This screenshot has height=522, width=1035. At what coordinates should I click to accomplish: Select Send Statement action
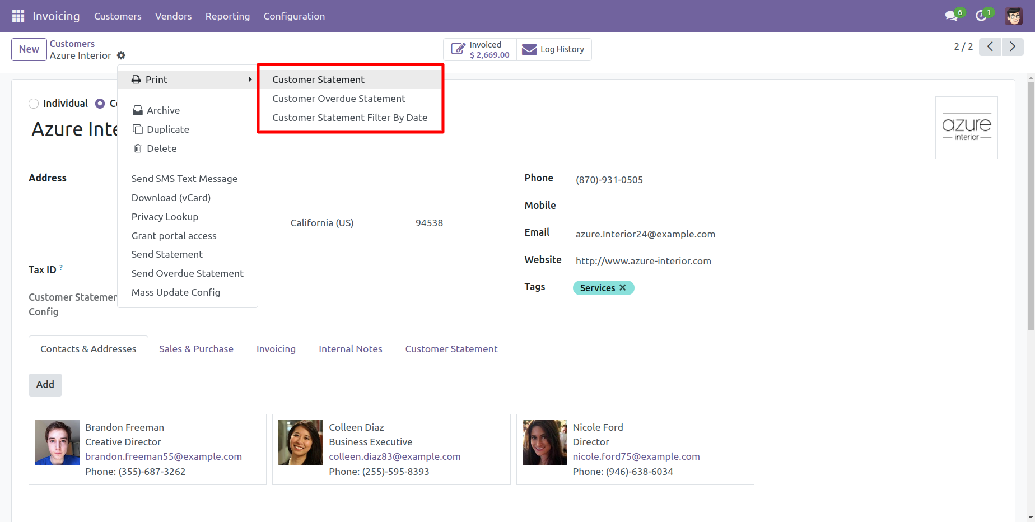coord(188,254)
